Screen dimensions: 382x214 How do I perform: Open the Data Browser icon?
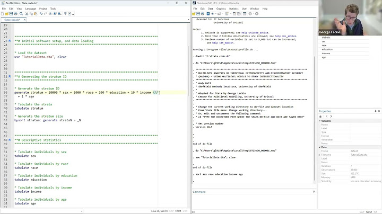(239, 14)
